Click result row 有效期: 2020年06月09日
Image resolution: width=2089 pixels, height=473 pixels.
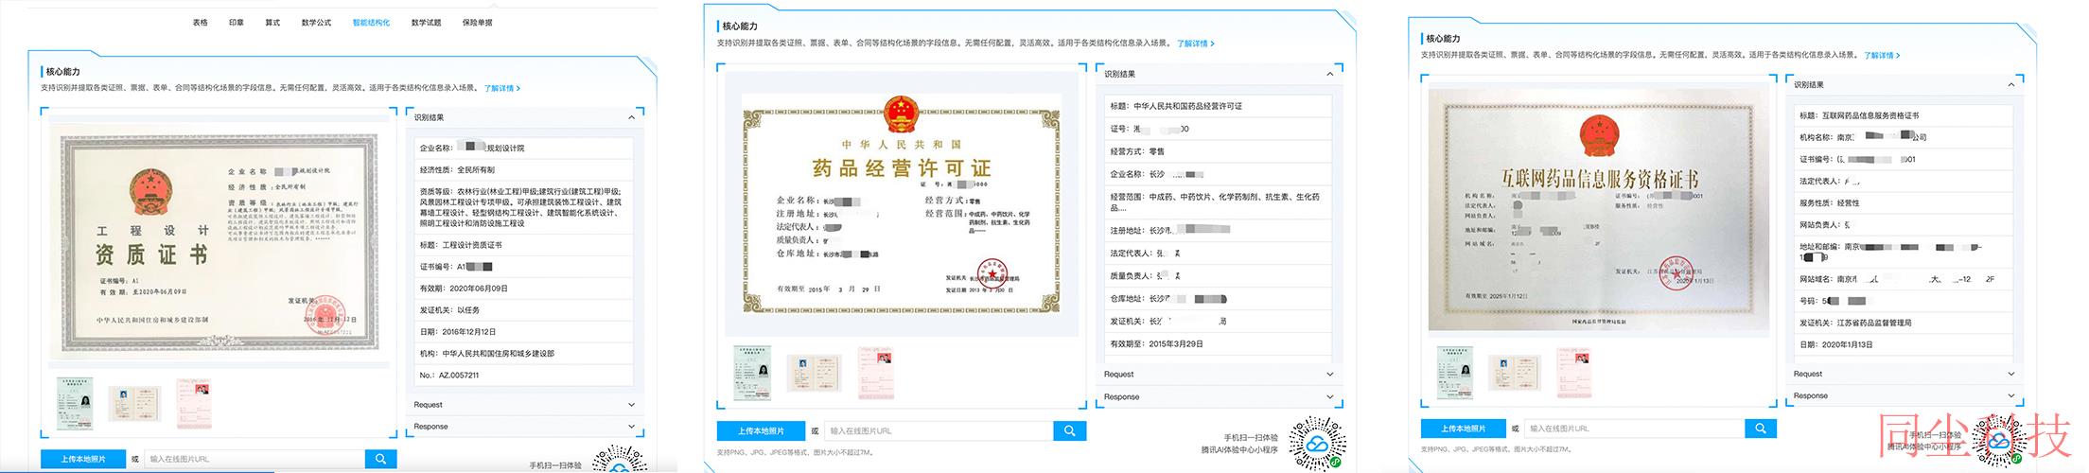(524, 289)
